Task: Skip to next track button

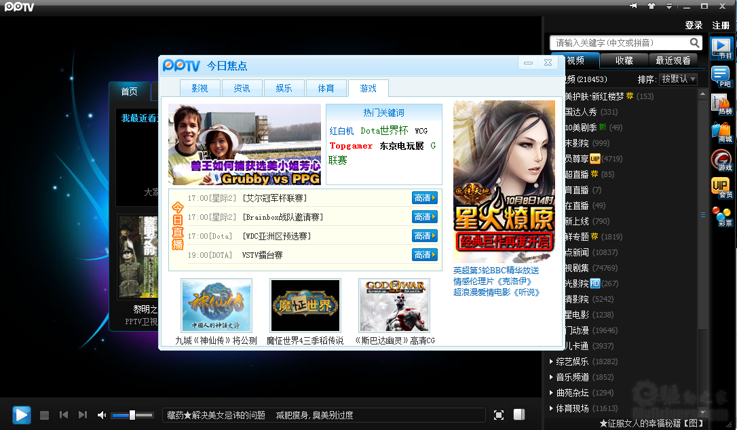Action: (83, 414)
